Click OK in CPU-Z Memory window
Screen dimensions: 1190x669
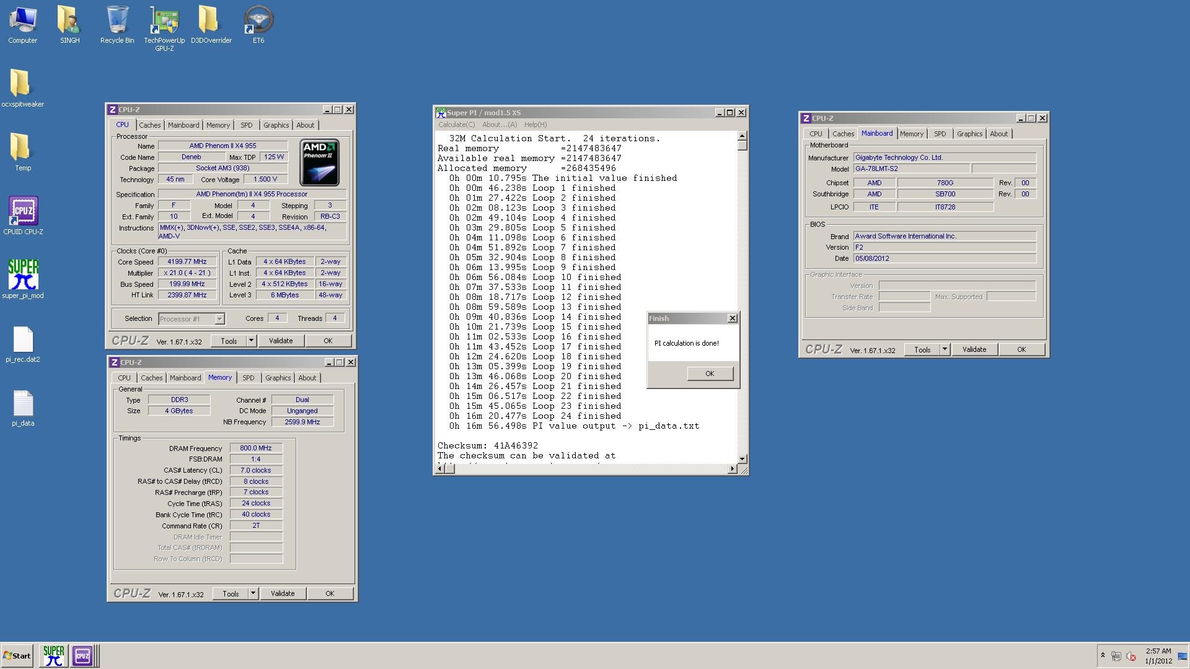(330, 593)
